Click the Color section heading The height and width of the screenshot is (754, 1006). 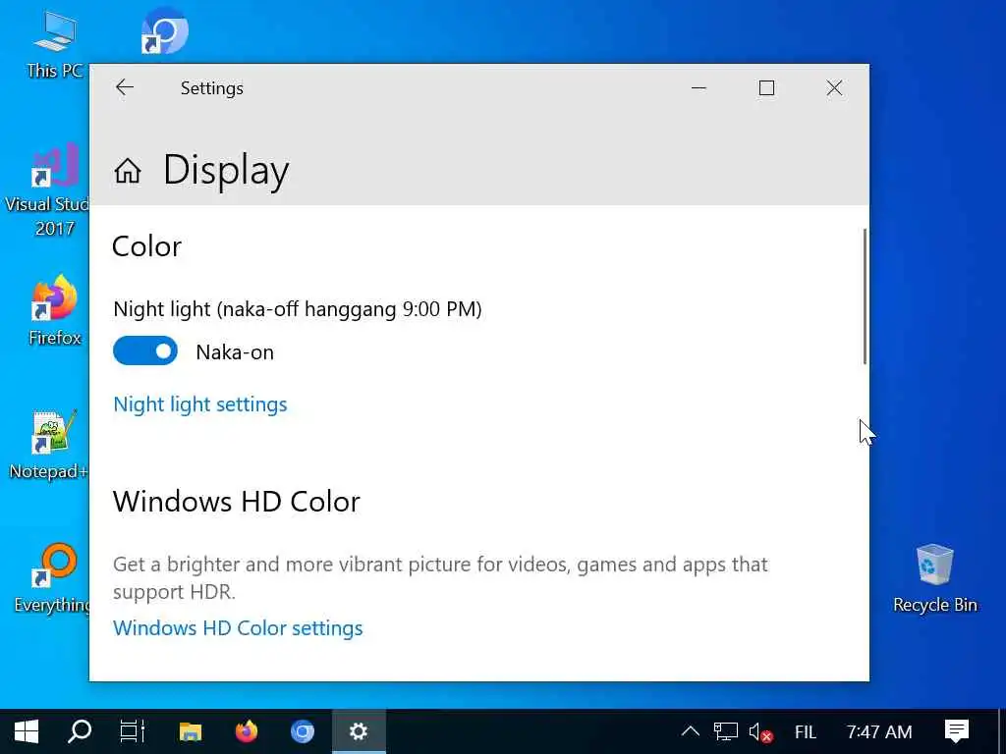(x=147, y=246)
